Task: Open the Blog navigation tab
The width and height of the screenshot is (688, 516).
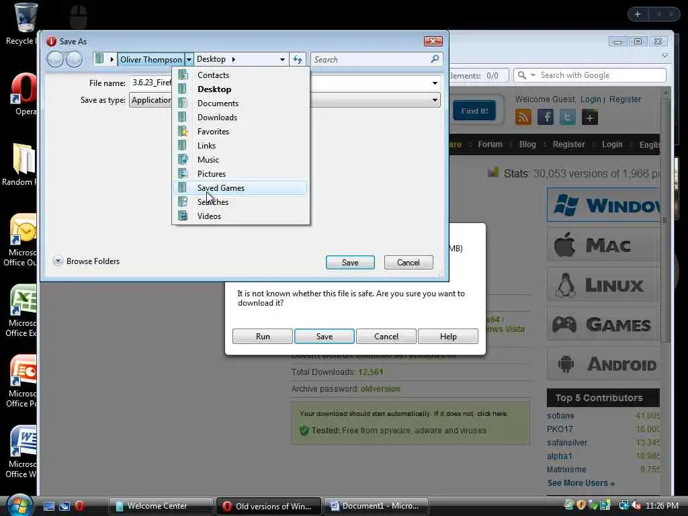Action: (527, 144)
